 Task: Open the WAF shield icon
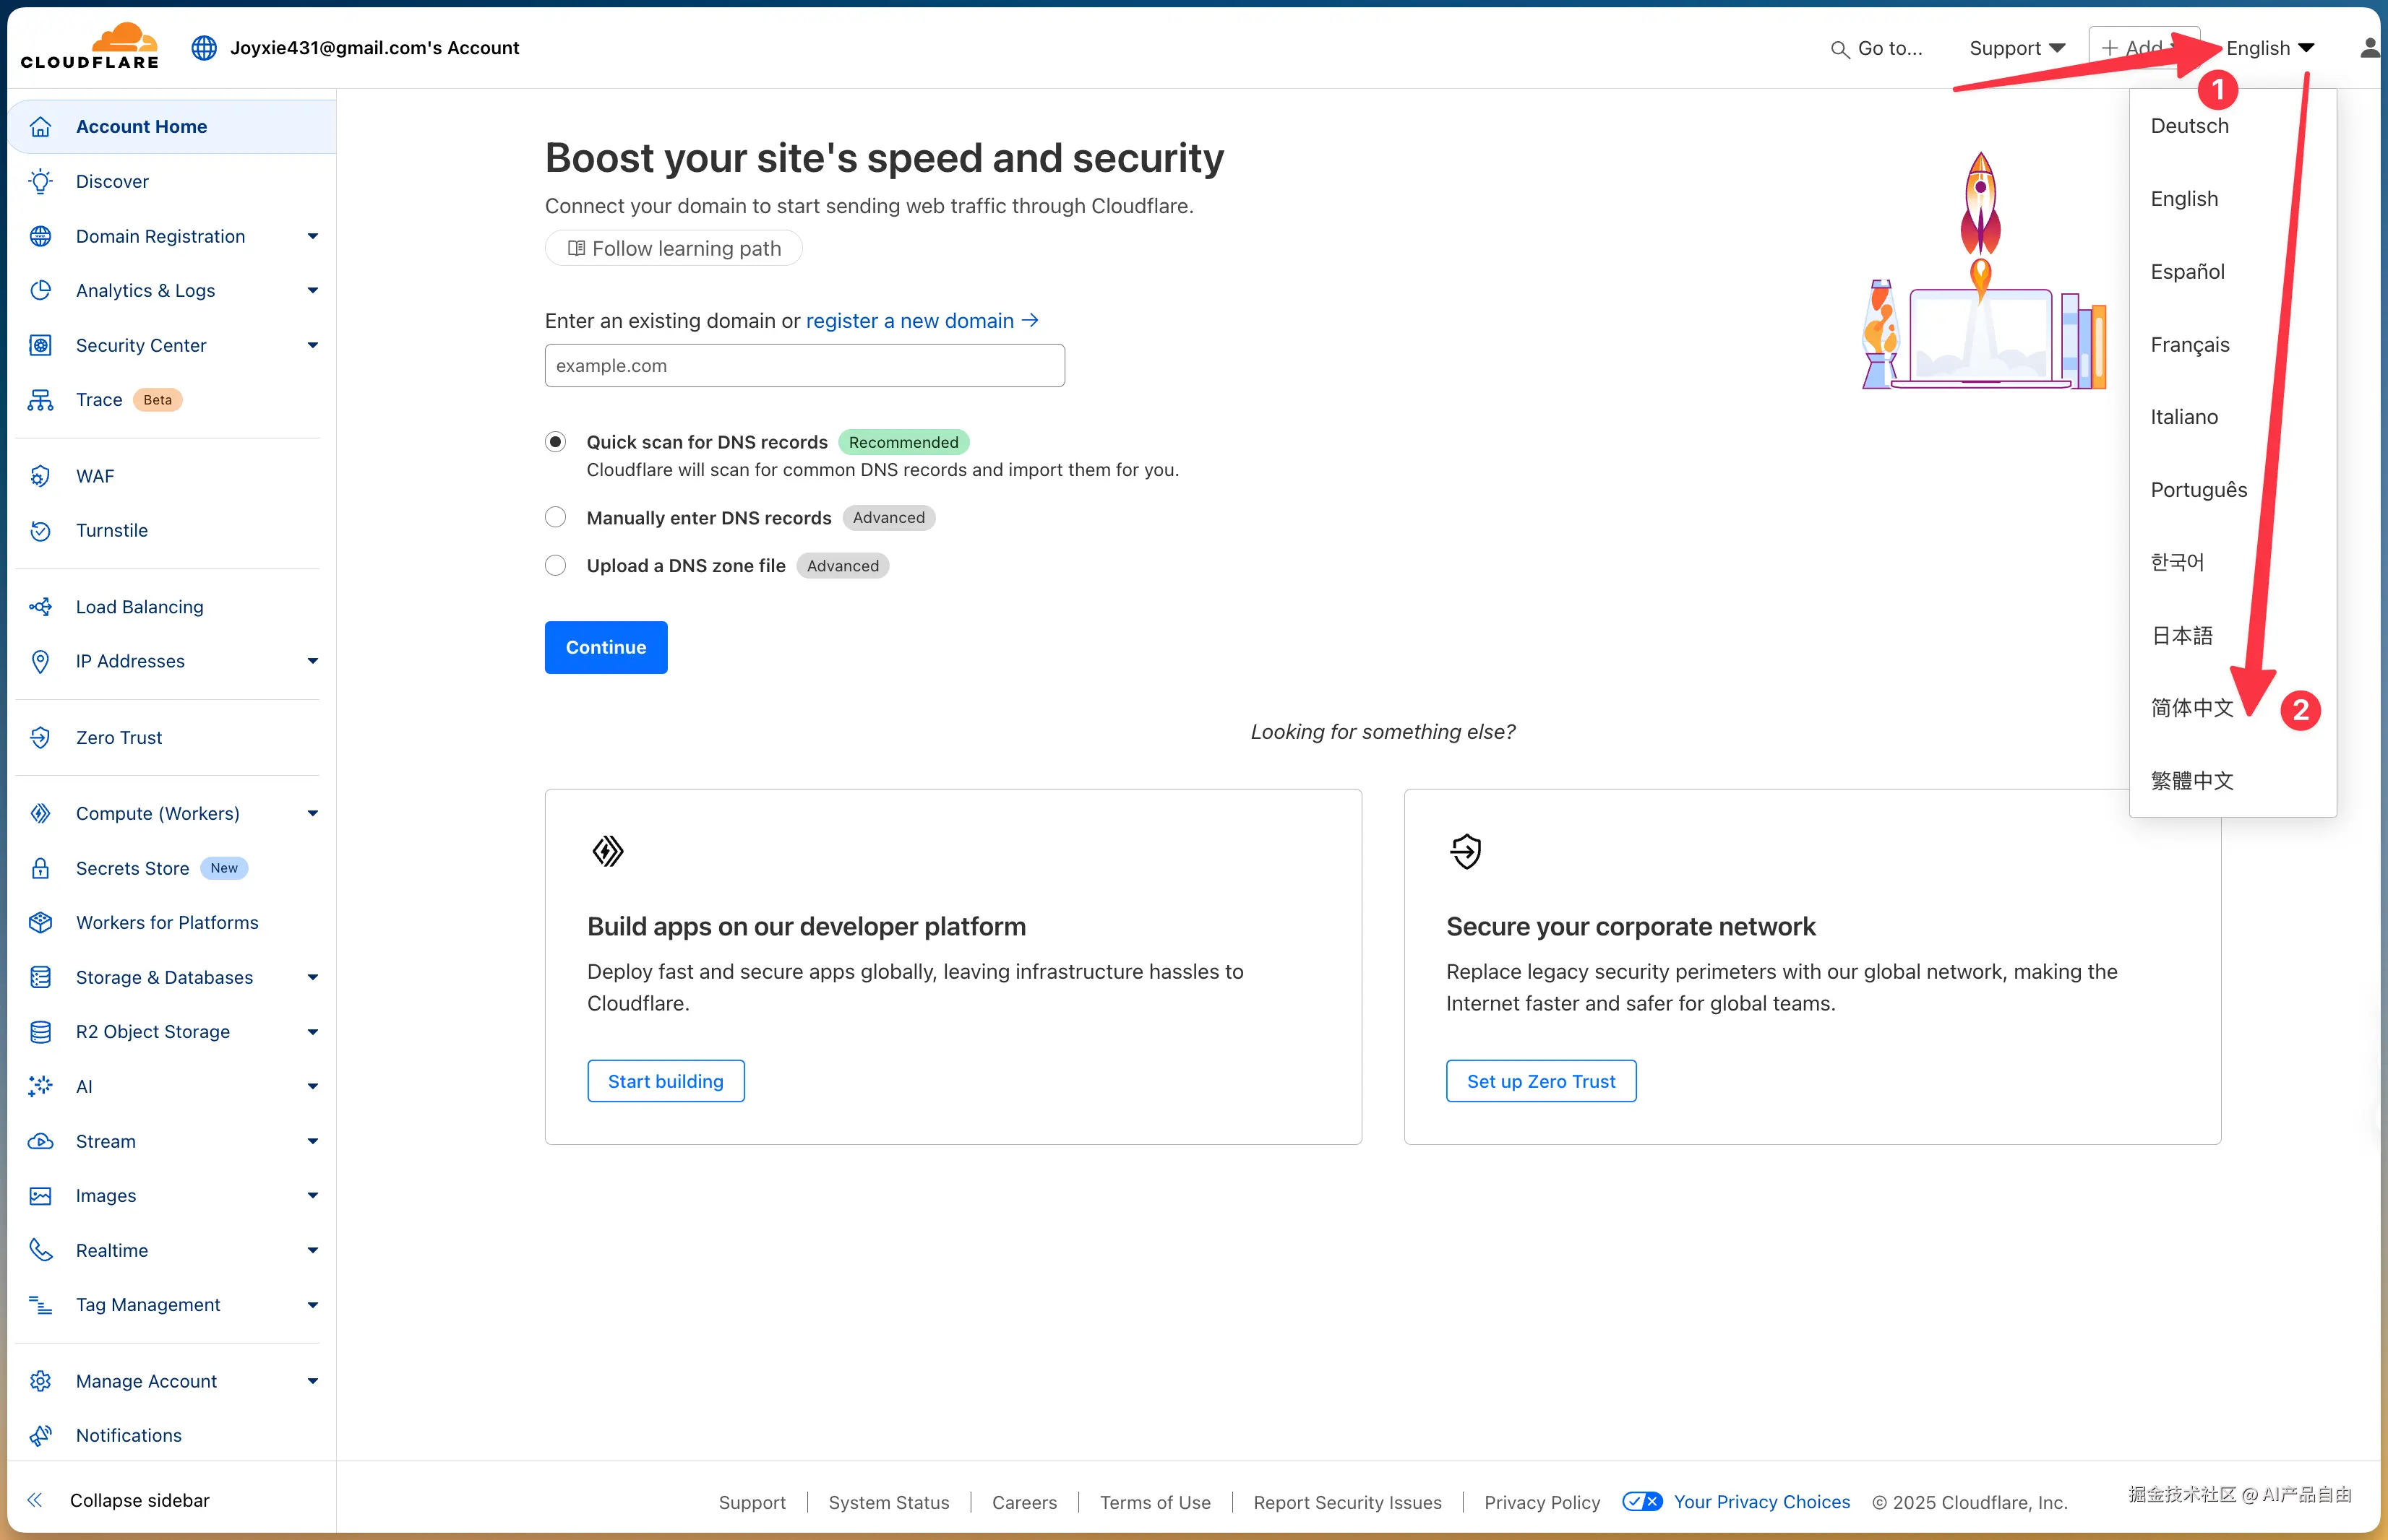[40, 476]
